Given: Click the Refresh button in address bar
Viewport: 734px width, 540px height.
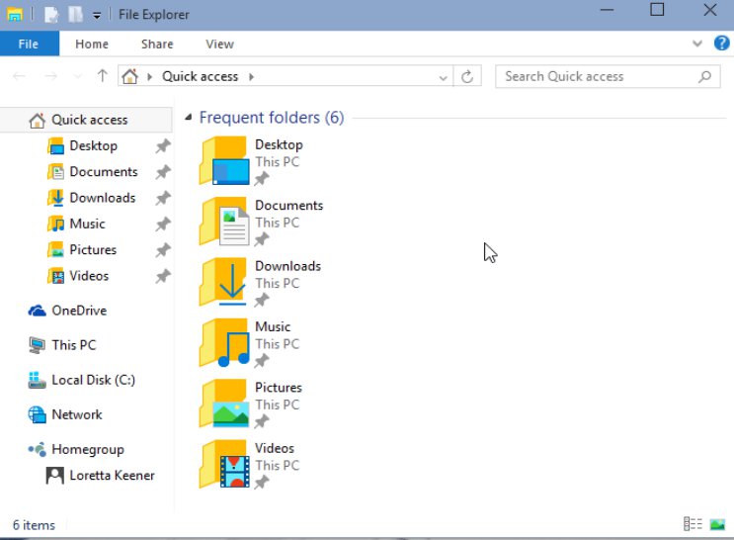Looking at the screenshot, I should click(467, 76).
